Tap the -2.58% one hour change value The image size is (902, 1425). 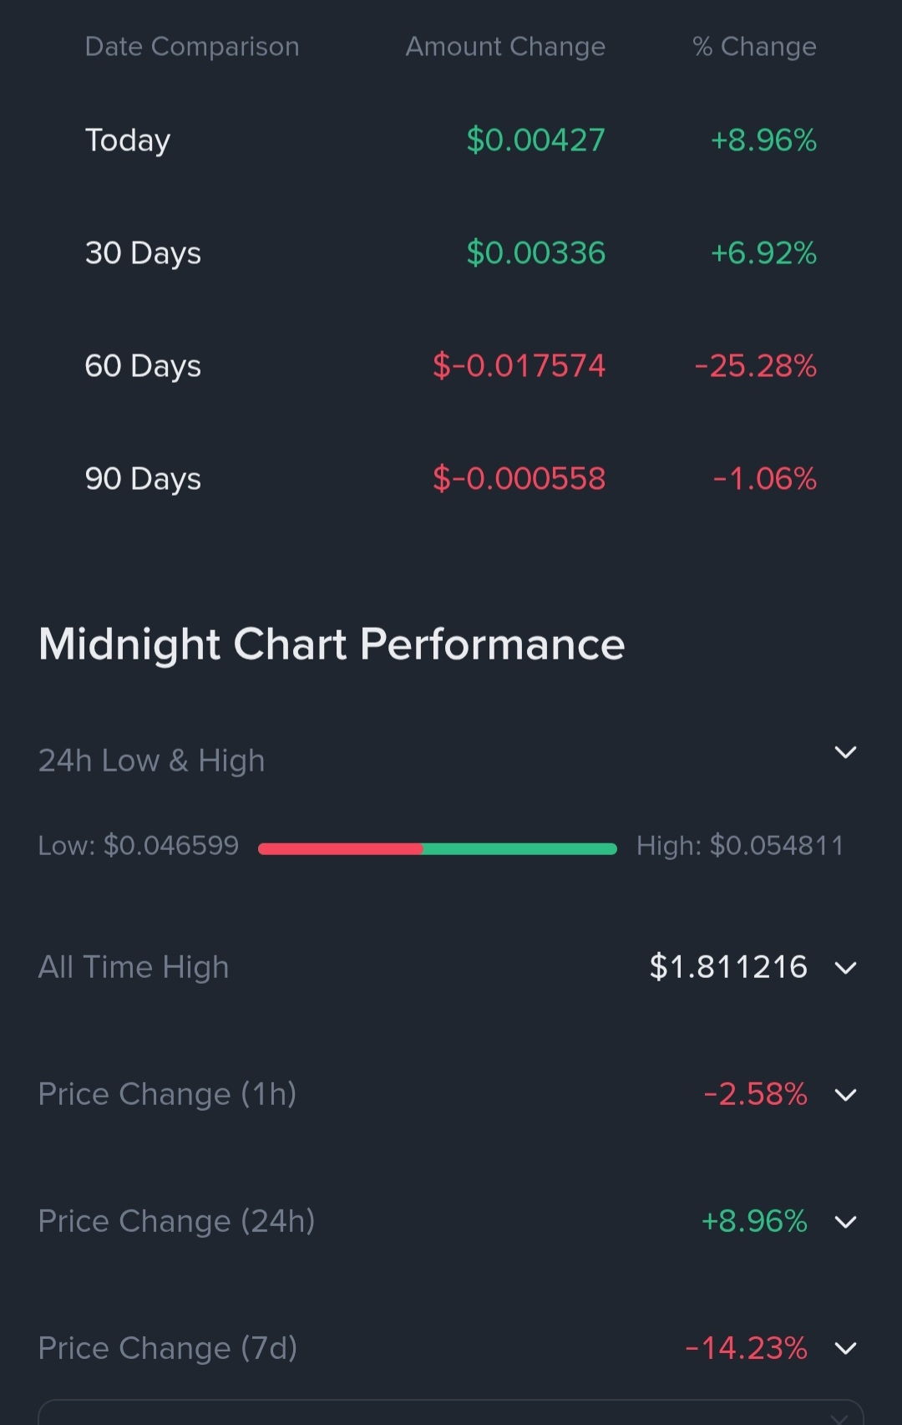tap(756, 1094)
